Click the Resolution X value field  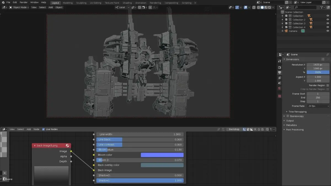tap(318, 65)
